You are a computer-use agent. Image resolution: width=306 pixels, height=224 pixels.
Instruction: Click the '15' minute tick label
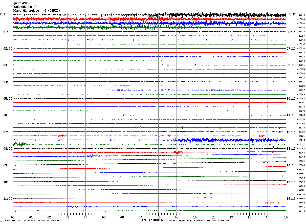click(x=286, y=217)
